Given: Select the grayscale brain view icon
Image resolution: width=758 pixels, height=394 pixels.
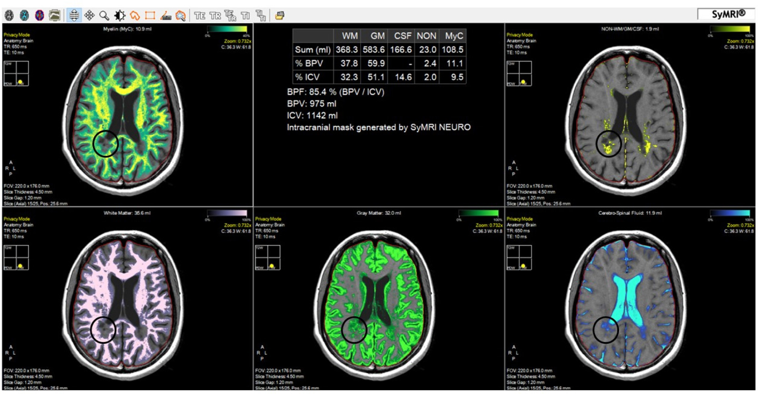Looking at the screenshot, I should point(9,15).
